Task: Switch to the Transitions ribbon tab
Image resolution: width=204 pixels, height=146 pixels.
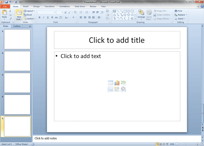Action: point(49,6)
